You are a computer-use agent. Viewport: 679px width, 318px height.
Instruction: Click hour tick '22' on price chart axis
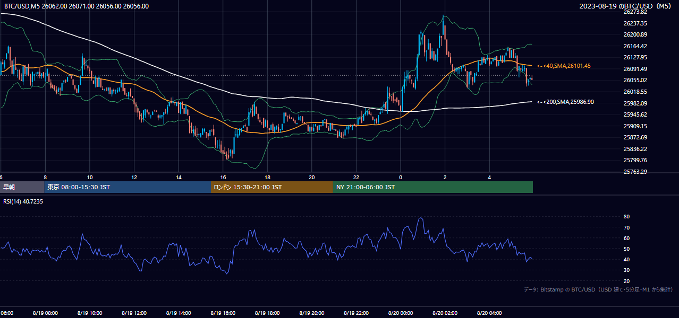(x=357, y=177)
